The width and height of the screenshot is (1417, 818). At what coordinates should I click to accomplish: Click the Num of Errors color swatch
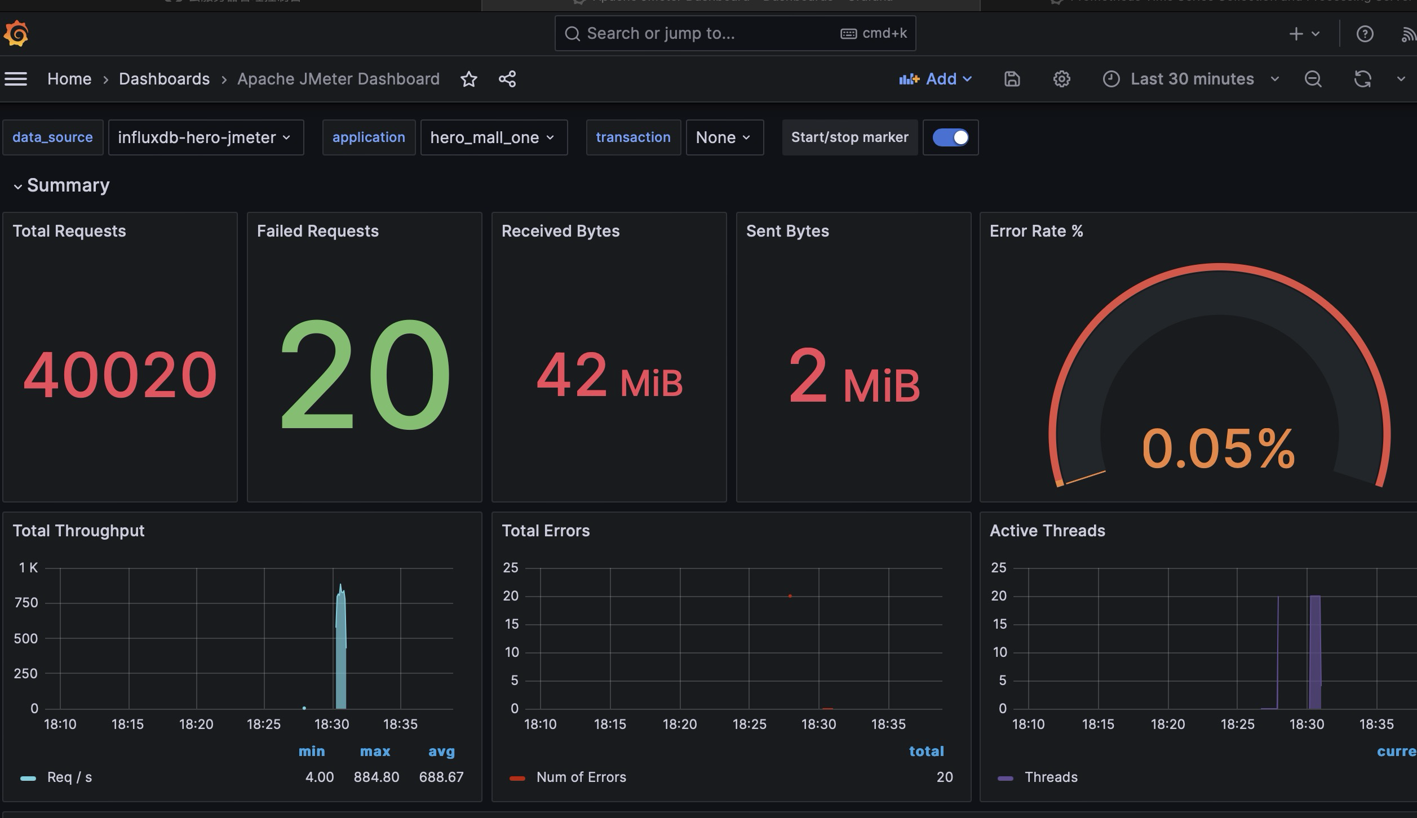pyautogui.click(x=517, y=778)
